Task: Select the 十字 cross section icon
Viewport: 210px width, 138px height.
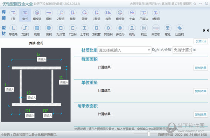Action: click(x=132, y=15)
